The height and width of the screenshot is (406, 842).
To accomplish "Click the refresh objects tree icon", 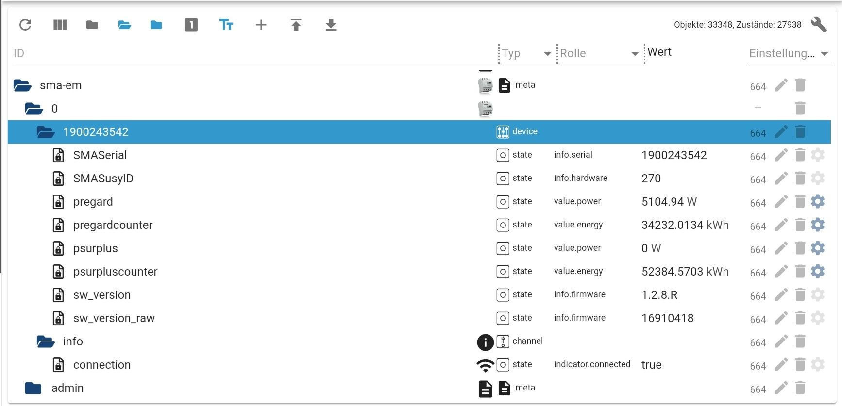I will pyautogui.click(x=25, y=25).
